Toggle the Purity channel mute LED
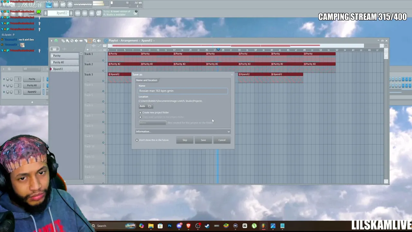This screenshot has width=412, height=232. [x=4, y=79]
